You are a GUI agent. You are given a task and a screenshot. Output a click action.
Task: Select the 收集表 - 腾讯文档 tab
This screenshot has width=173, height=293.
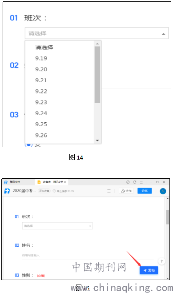(52, 182)
